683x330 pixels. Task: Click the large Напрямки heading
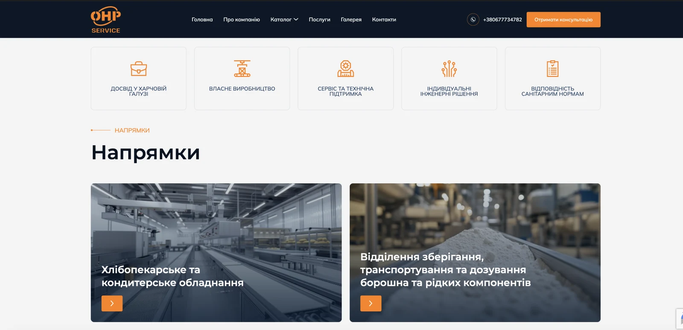146,152
